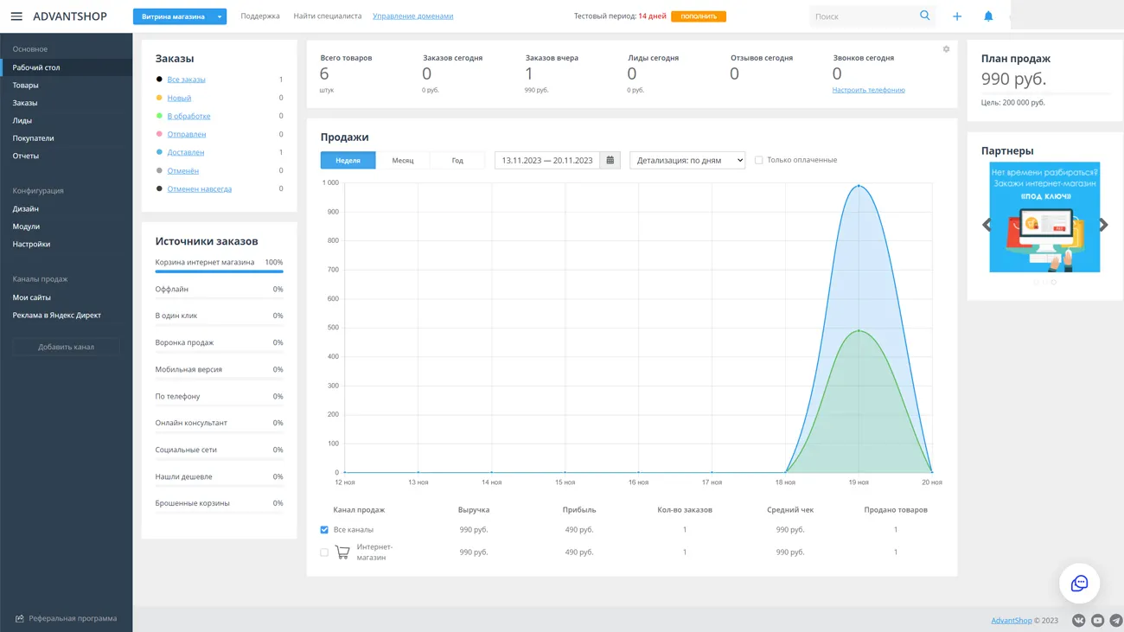Open the statistics settings gear icon

click(x=946, y=49)
